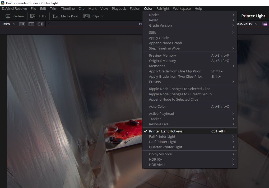Choose Apply Grade from One Clip Prior
The width and height of the screenshot is (269, 188).
pyautogui.click(x=189, y=71)
